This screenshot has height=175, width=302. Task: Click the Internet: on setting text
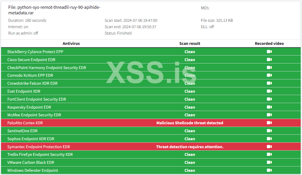click(18, 27)
